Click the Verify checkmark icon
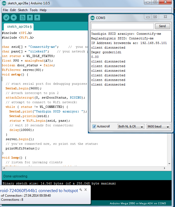The width and height of the screenshot is (175, 207). [6, 18]
